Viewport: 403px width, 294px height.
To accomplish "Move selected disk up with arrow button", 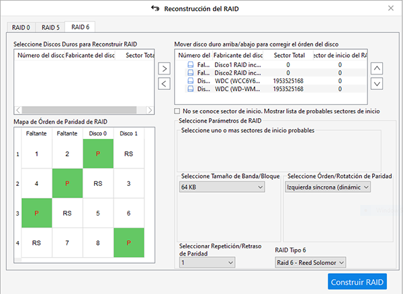I will pyautogui.click(x=377, y=68).
